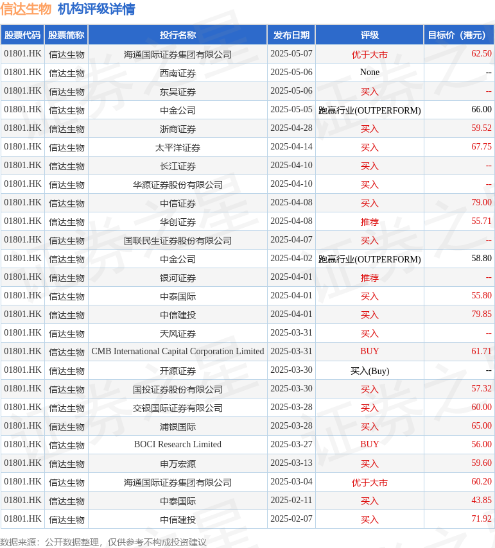
Task: Select the 国联民生证券股份有限公司 cell
Action: point(178,241)
